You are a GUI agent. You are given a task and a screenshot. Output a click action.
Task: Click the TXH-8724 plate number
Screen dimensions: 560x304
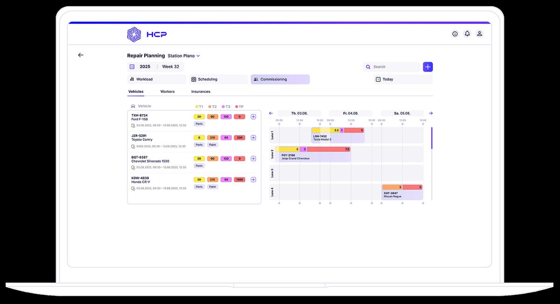[x=140, y=115]
